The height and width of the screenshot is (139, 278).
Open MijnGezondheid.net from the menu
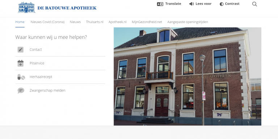point(147,22)
